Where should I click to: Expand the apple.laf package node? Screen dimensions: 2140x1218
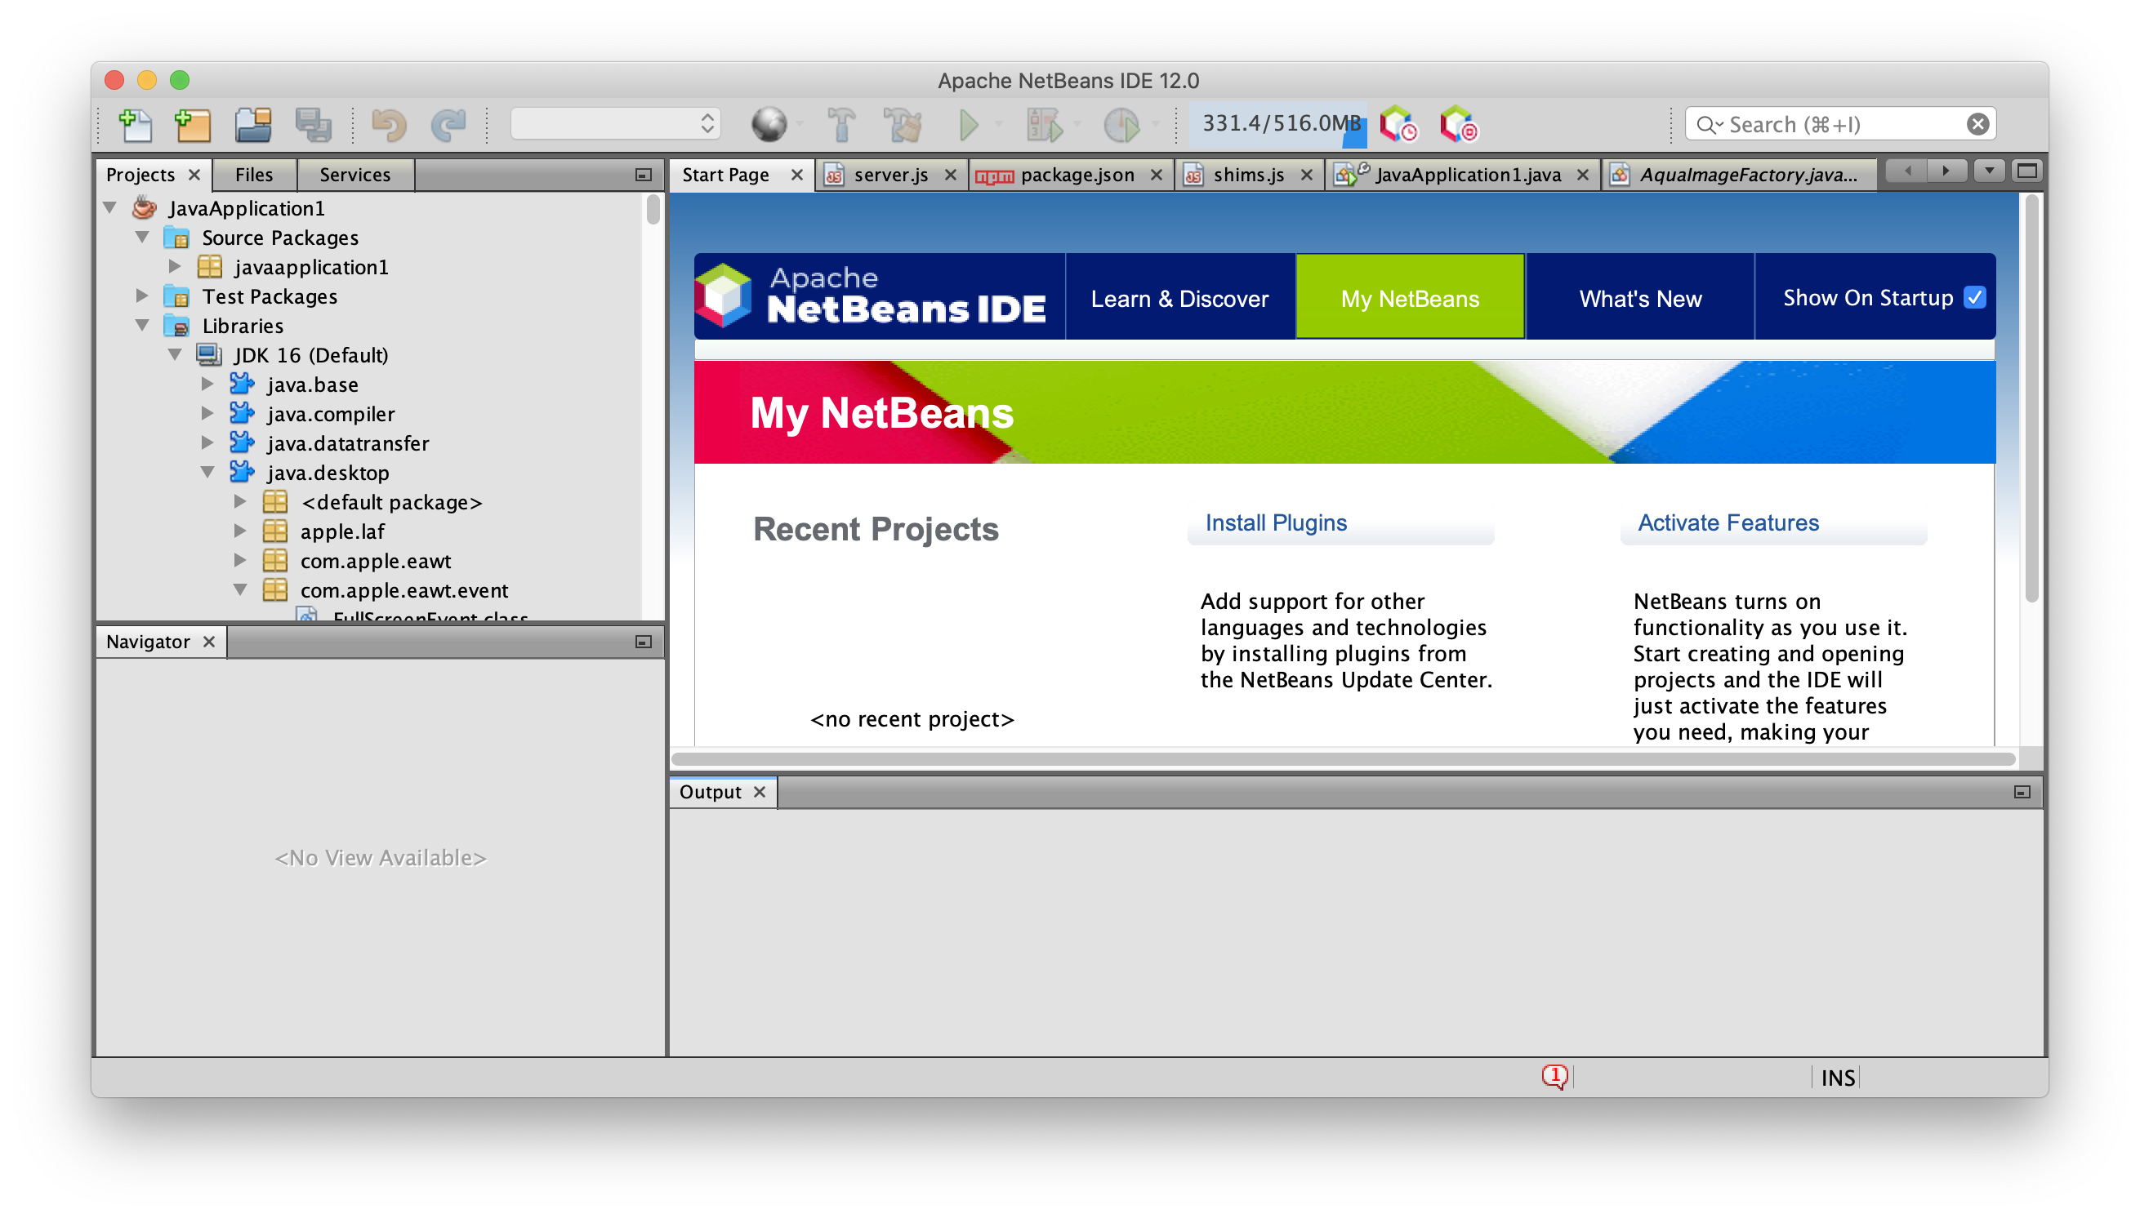(240, 531)
